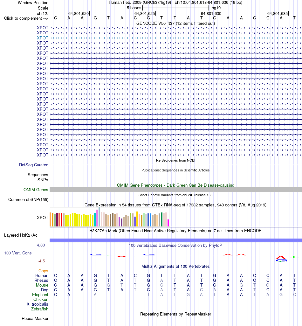Click the Rhesus alignment row label

pos(41,280)
